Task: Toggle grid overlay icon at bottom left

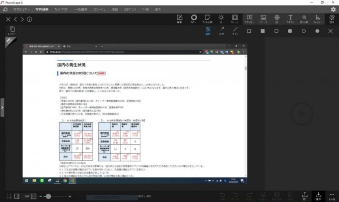Action: [x=9, y=196]
